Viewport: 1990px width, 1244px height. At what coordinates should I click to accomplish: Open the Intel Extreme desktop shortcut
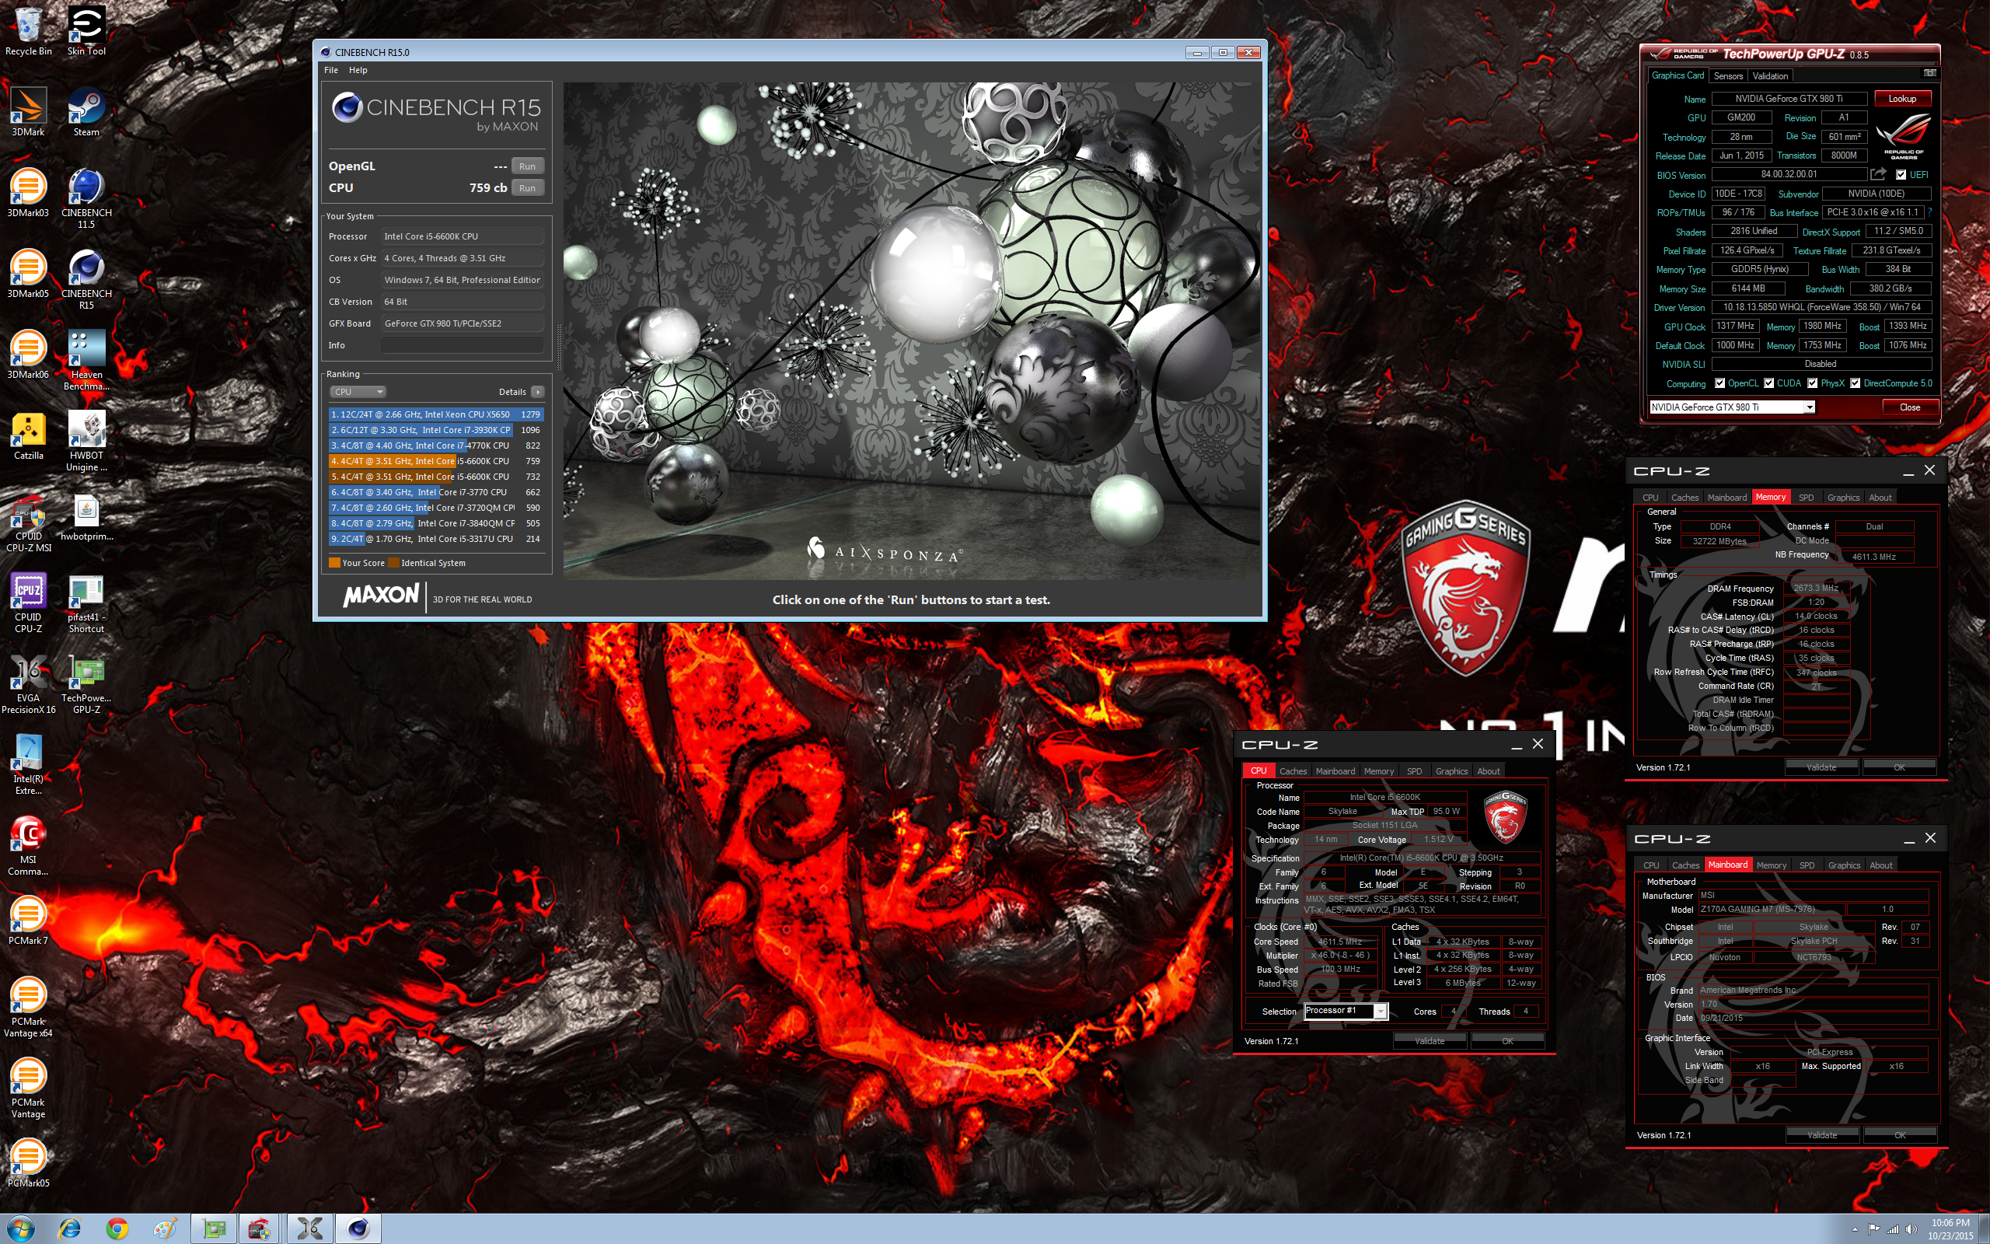(28, 764)
